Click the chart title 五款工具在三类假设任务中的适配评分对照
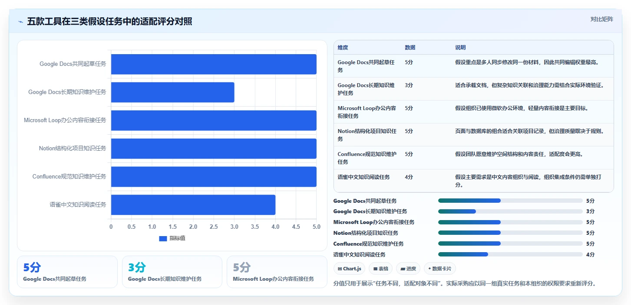The image size is (631, 305). coord(109,22)
